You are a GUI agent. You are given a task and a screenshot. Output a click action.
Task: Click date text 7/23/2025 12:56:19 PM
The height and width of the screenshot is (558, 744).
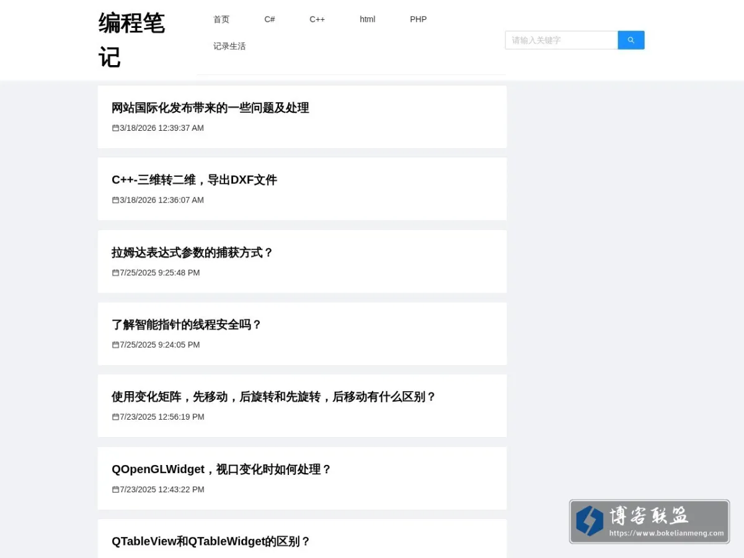coord(162,417)
